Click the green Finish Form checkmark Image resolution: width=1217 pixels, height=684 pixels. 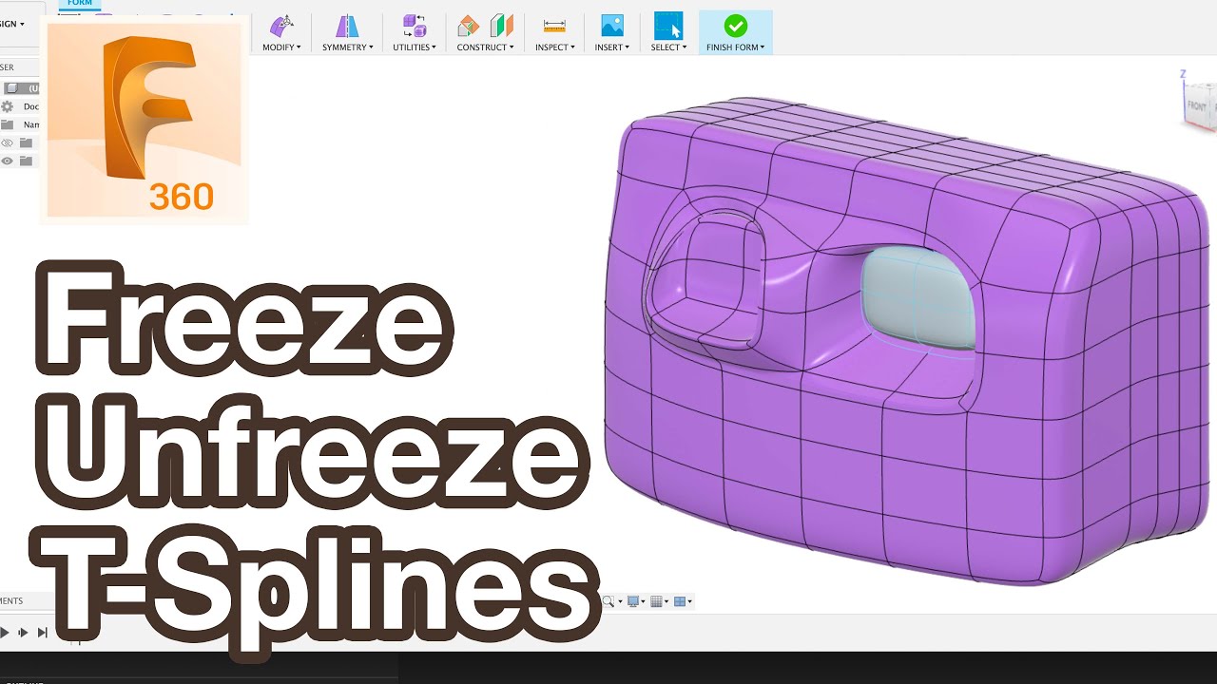coord(735,26)
